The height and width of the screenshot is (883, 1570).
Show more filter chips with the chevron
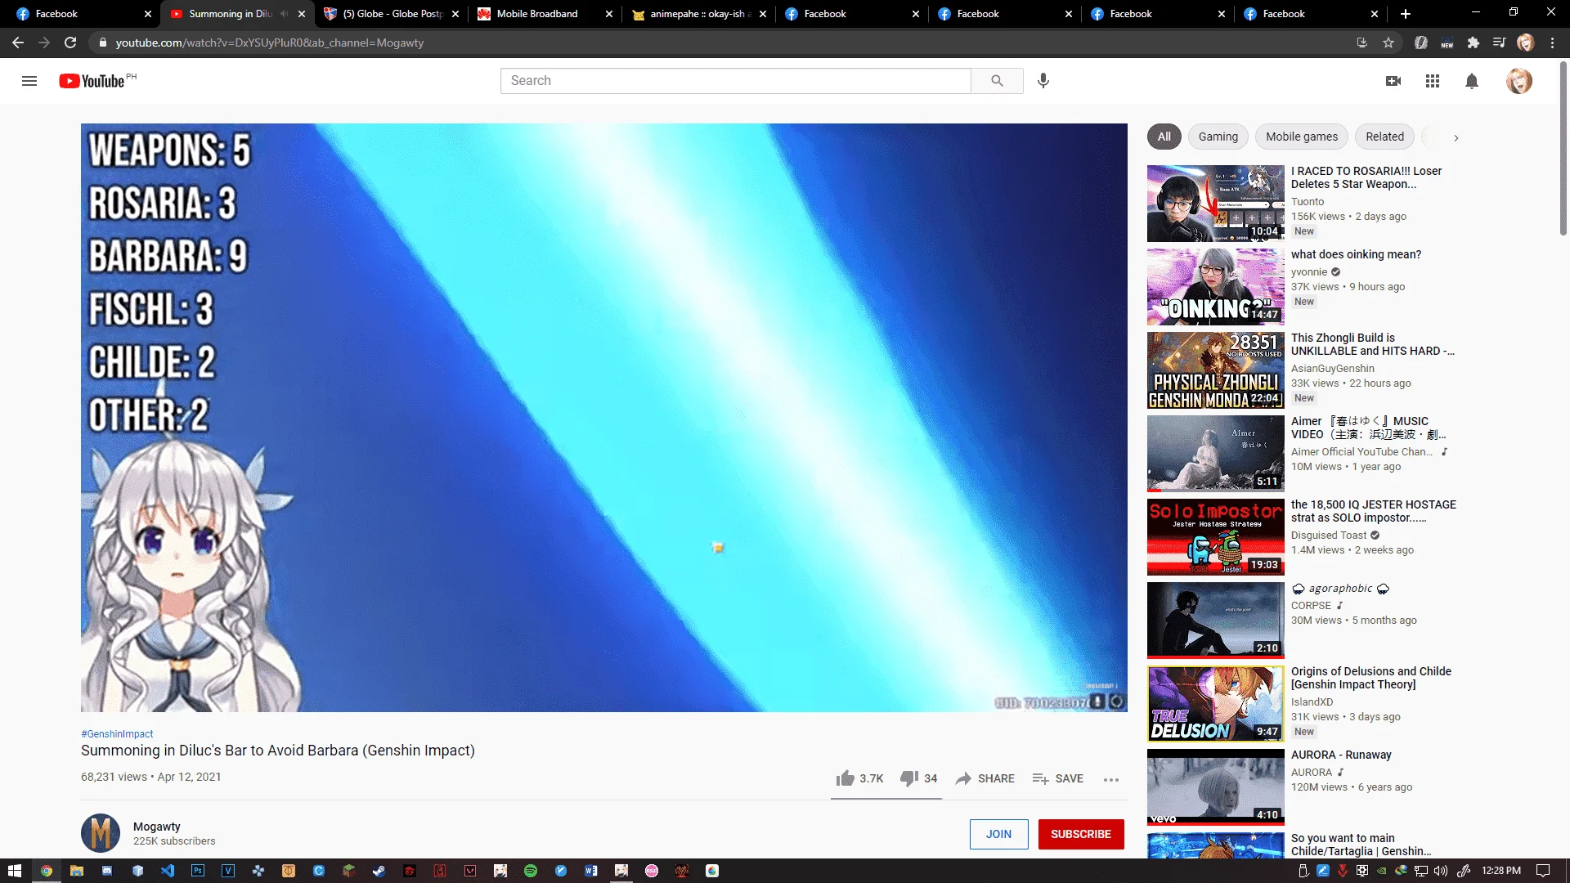(x=1456, y=137)
